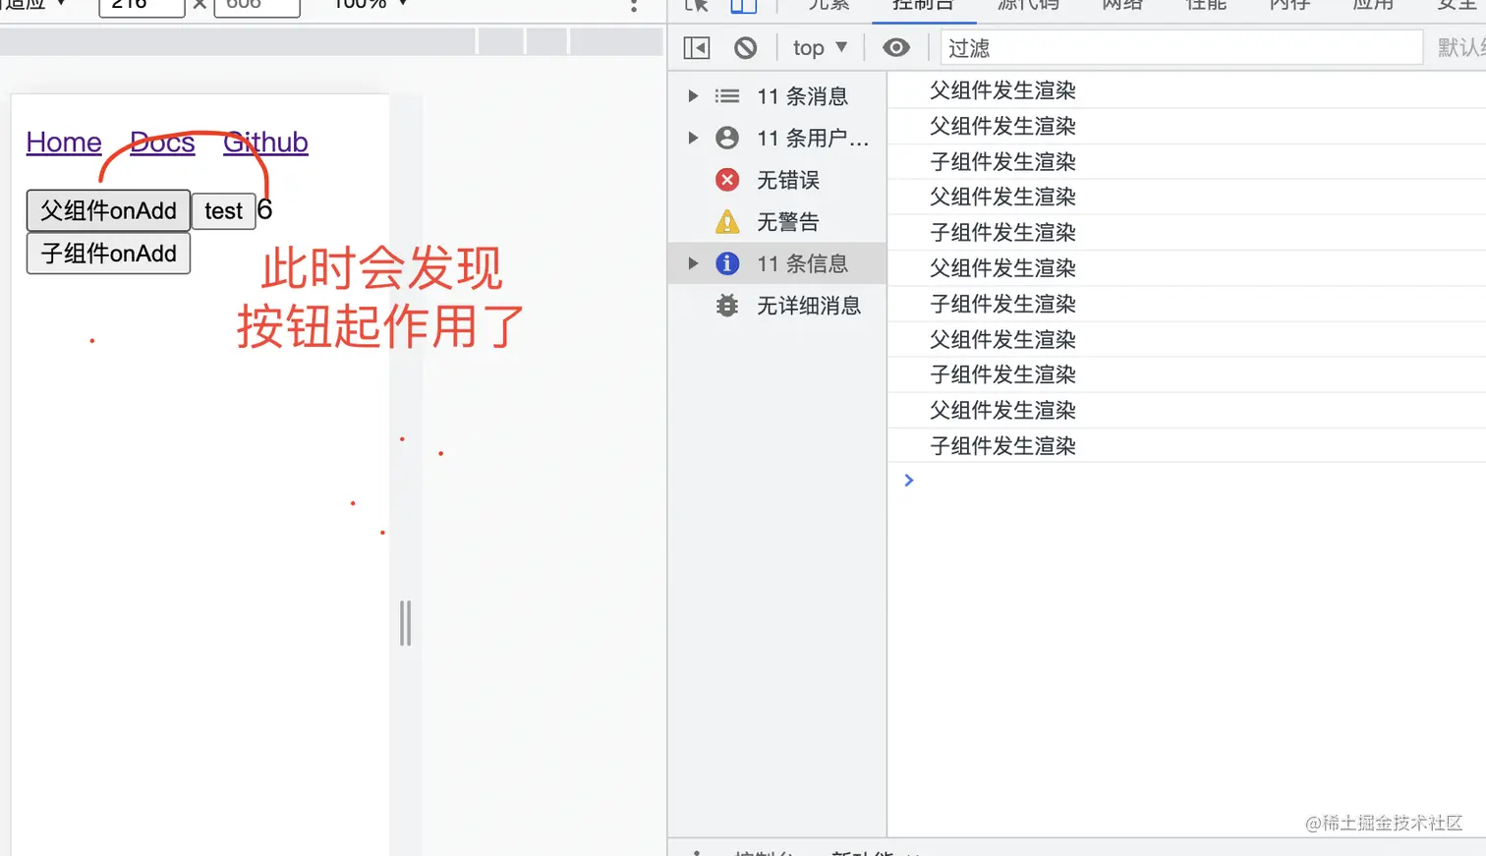This screenshot has width=1486, height=856.
Task: Click the 父组件onAdd button
Action: (107, 210)
